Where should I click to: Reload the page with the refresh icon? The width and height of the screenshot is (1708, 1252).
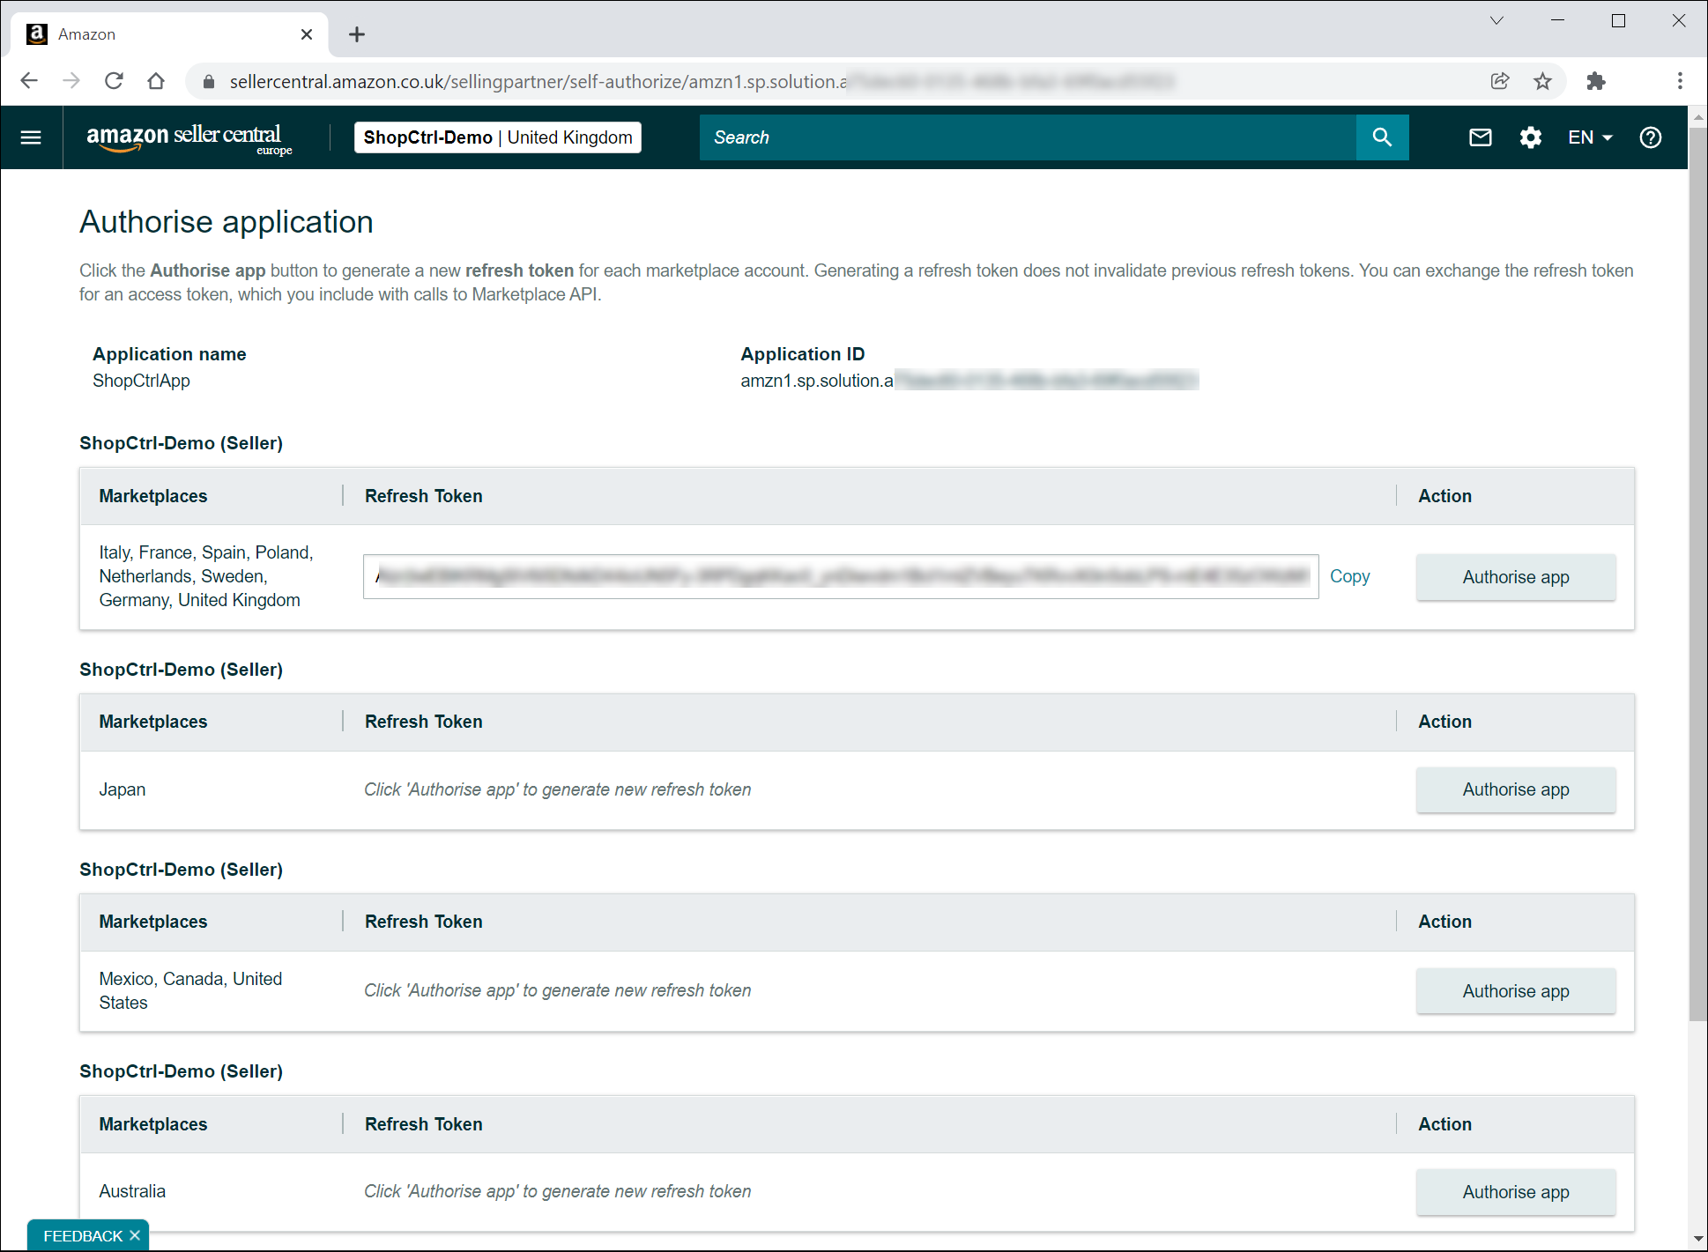pyautogui.click(x=114, y=81)
